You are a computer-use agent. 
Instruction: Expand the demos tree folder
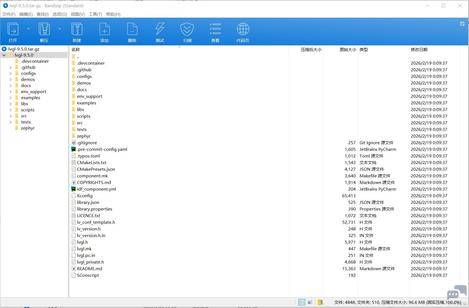(x=11, y=80)
